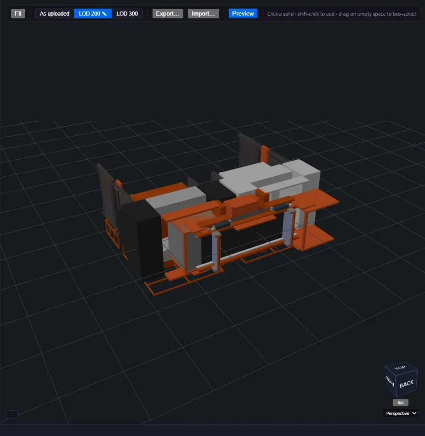Click the pencil icon on LOD 200
This screenshot has width=425, height=436.
point(104,14)
